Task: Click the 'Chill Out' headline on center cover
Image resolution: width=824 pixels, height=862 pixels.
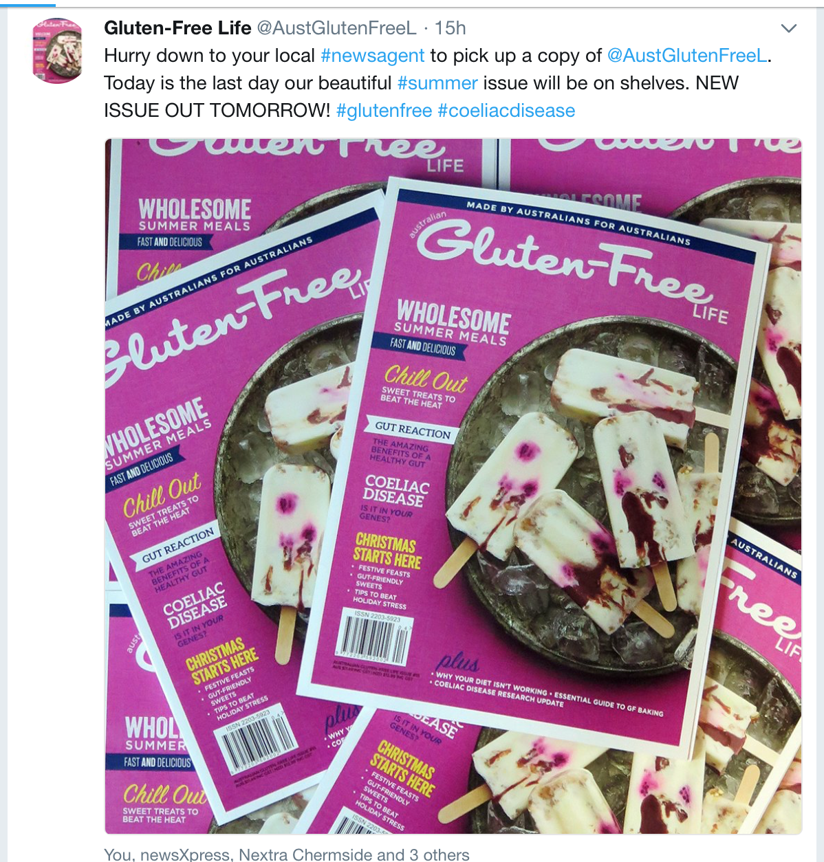Action: 425,378
